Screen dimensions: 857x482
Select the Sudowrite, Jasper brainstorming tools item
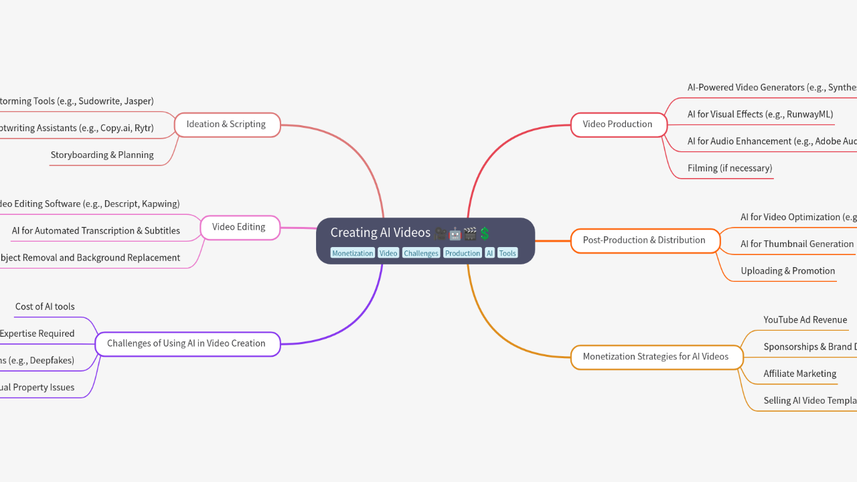77,101
